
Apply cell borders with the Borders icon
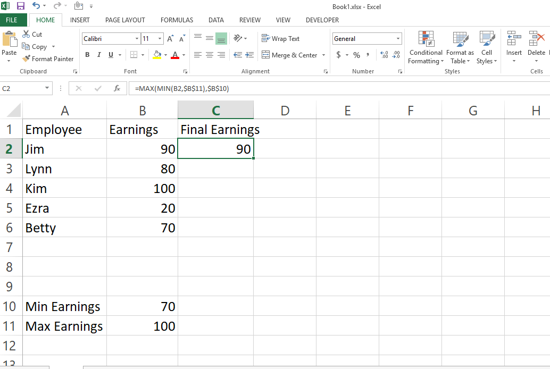click(x=134, y=55)
